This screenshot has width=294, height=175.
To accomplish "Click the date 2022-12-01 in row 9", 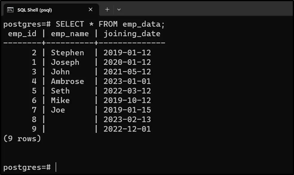I will click(x=127, y=129).
